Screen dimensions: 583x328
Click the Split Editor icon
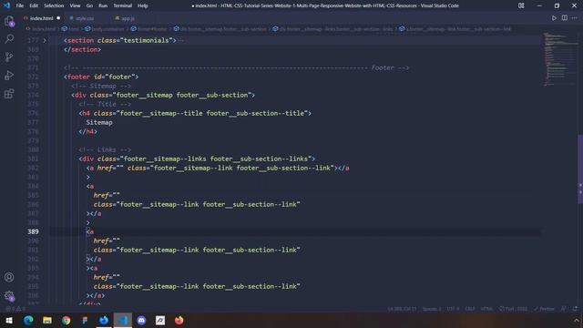(565, 18)
